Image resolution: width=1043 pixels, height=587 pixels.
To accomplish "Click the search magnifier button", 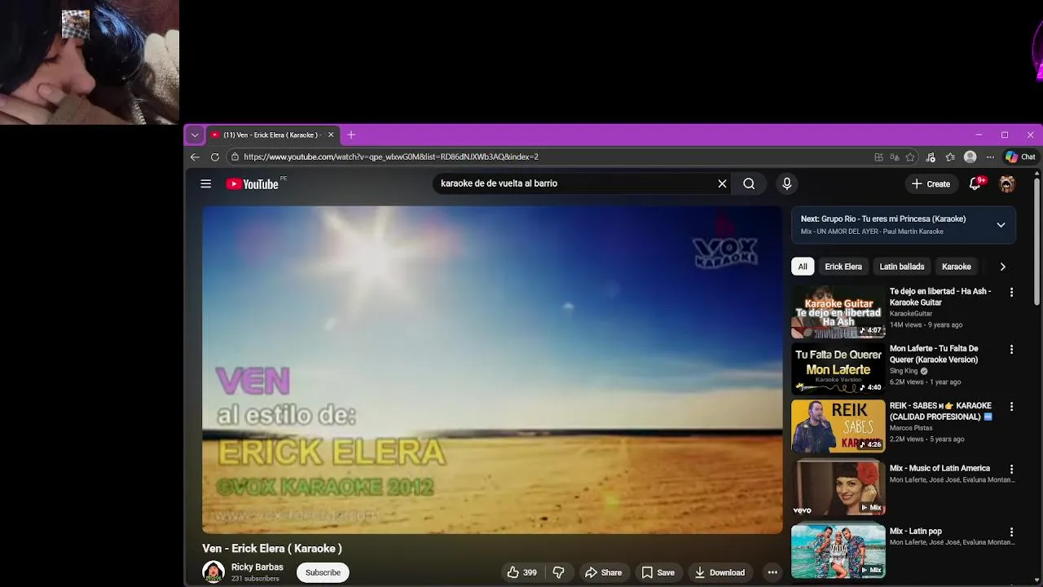I will pos(749,183).
